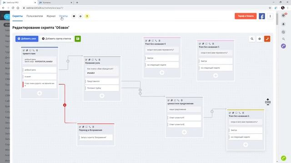
Task: Select the 'Представился' answer row
Action: point(102,81)
